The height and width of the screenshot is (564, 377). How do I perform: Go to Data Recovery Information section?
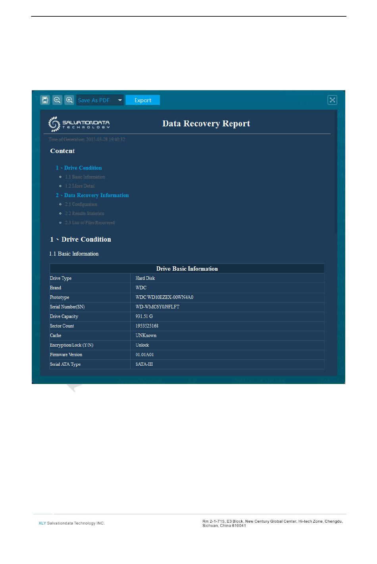[92, 195]
